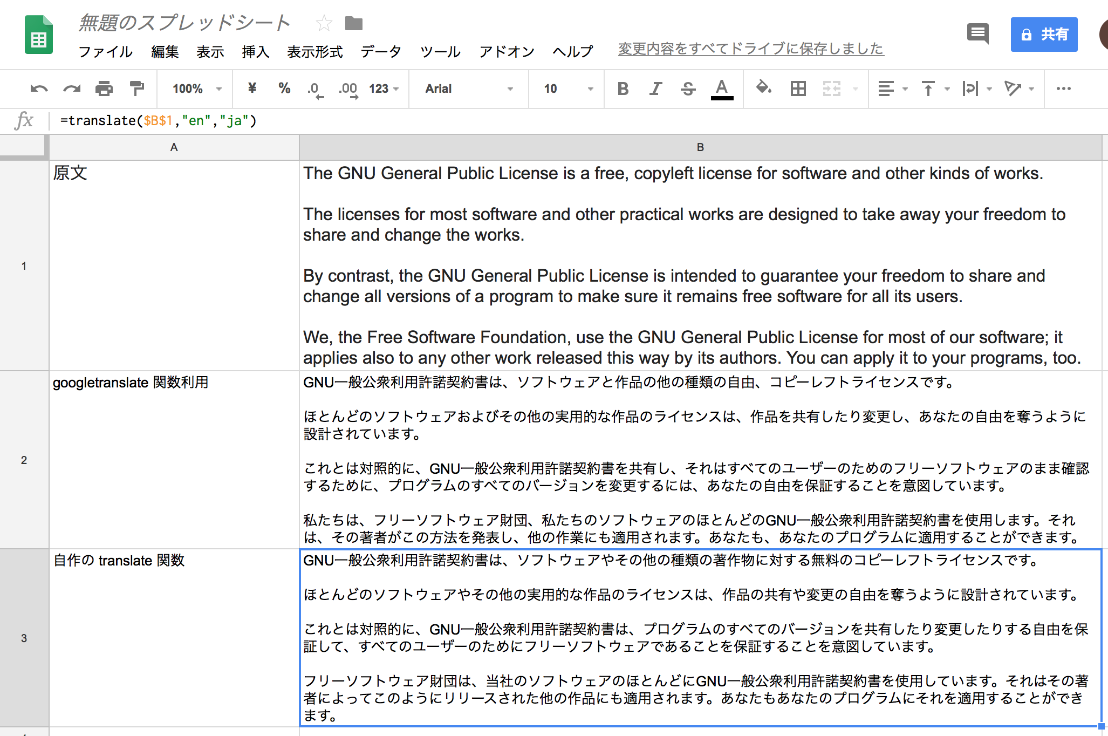Select the paint format roller icon
The image size is (1108, 736).
[137, 88]
